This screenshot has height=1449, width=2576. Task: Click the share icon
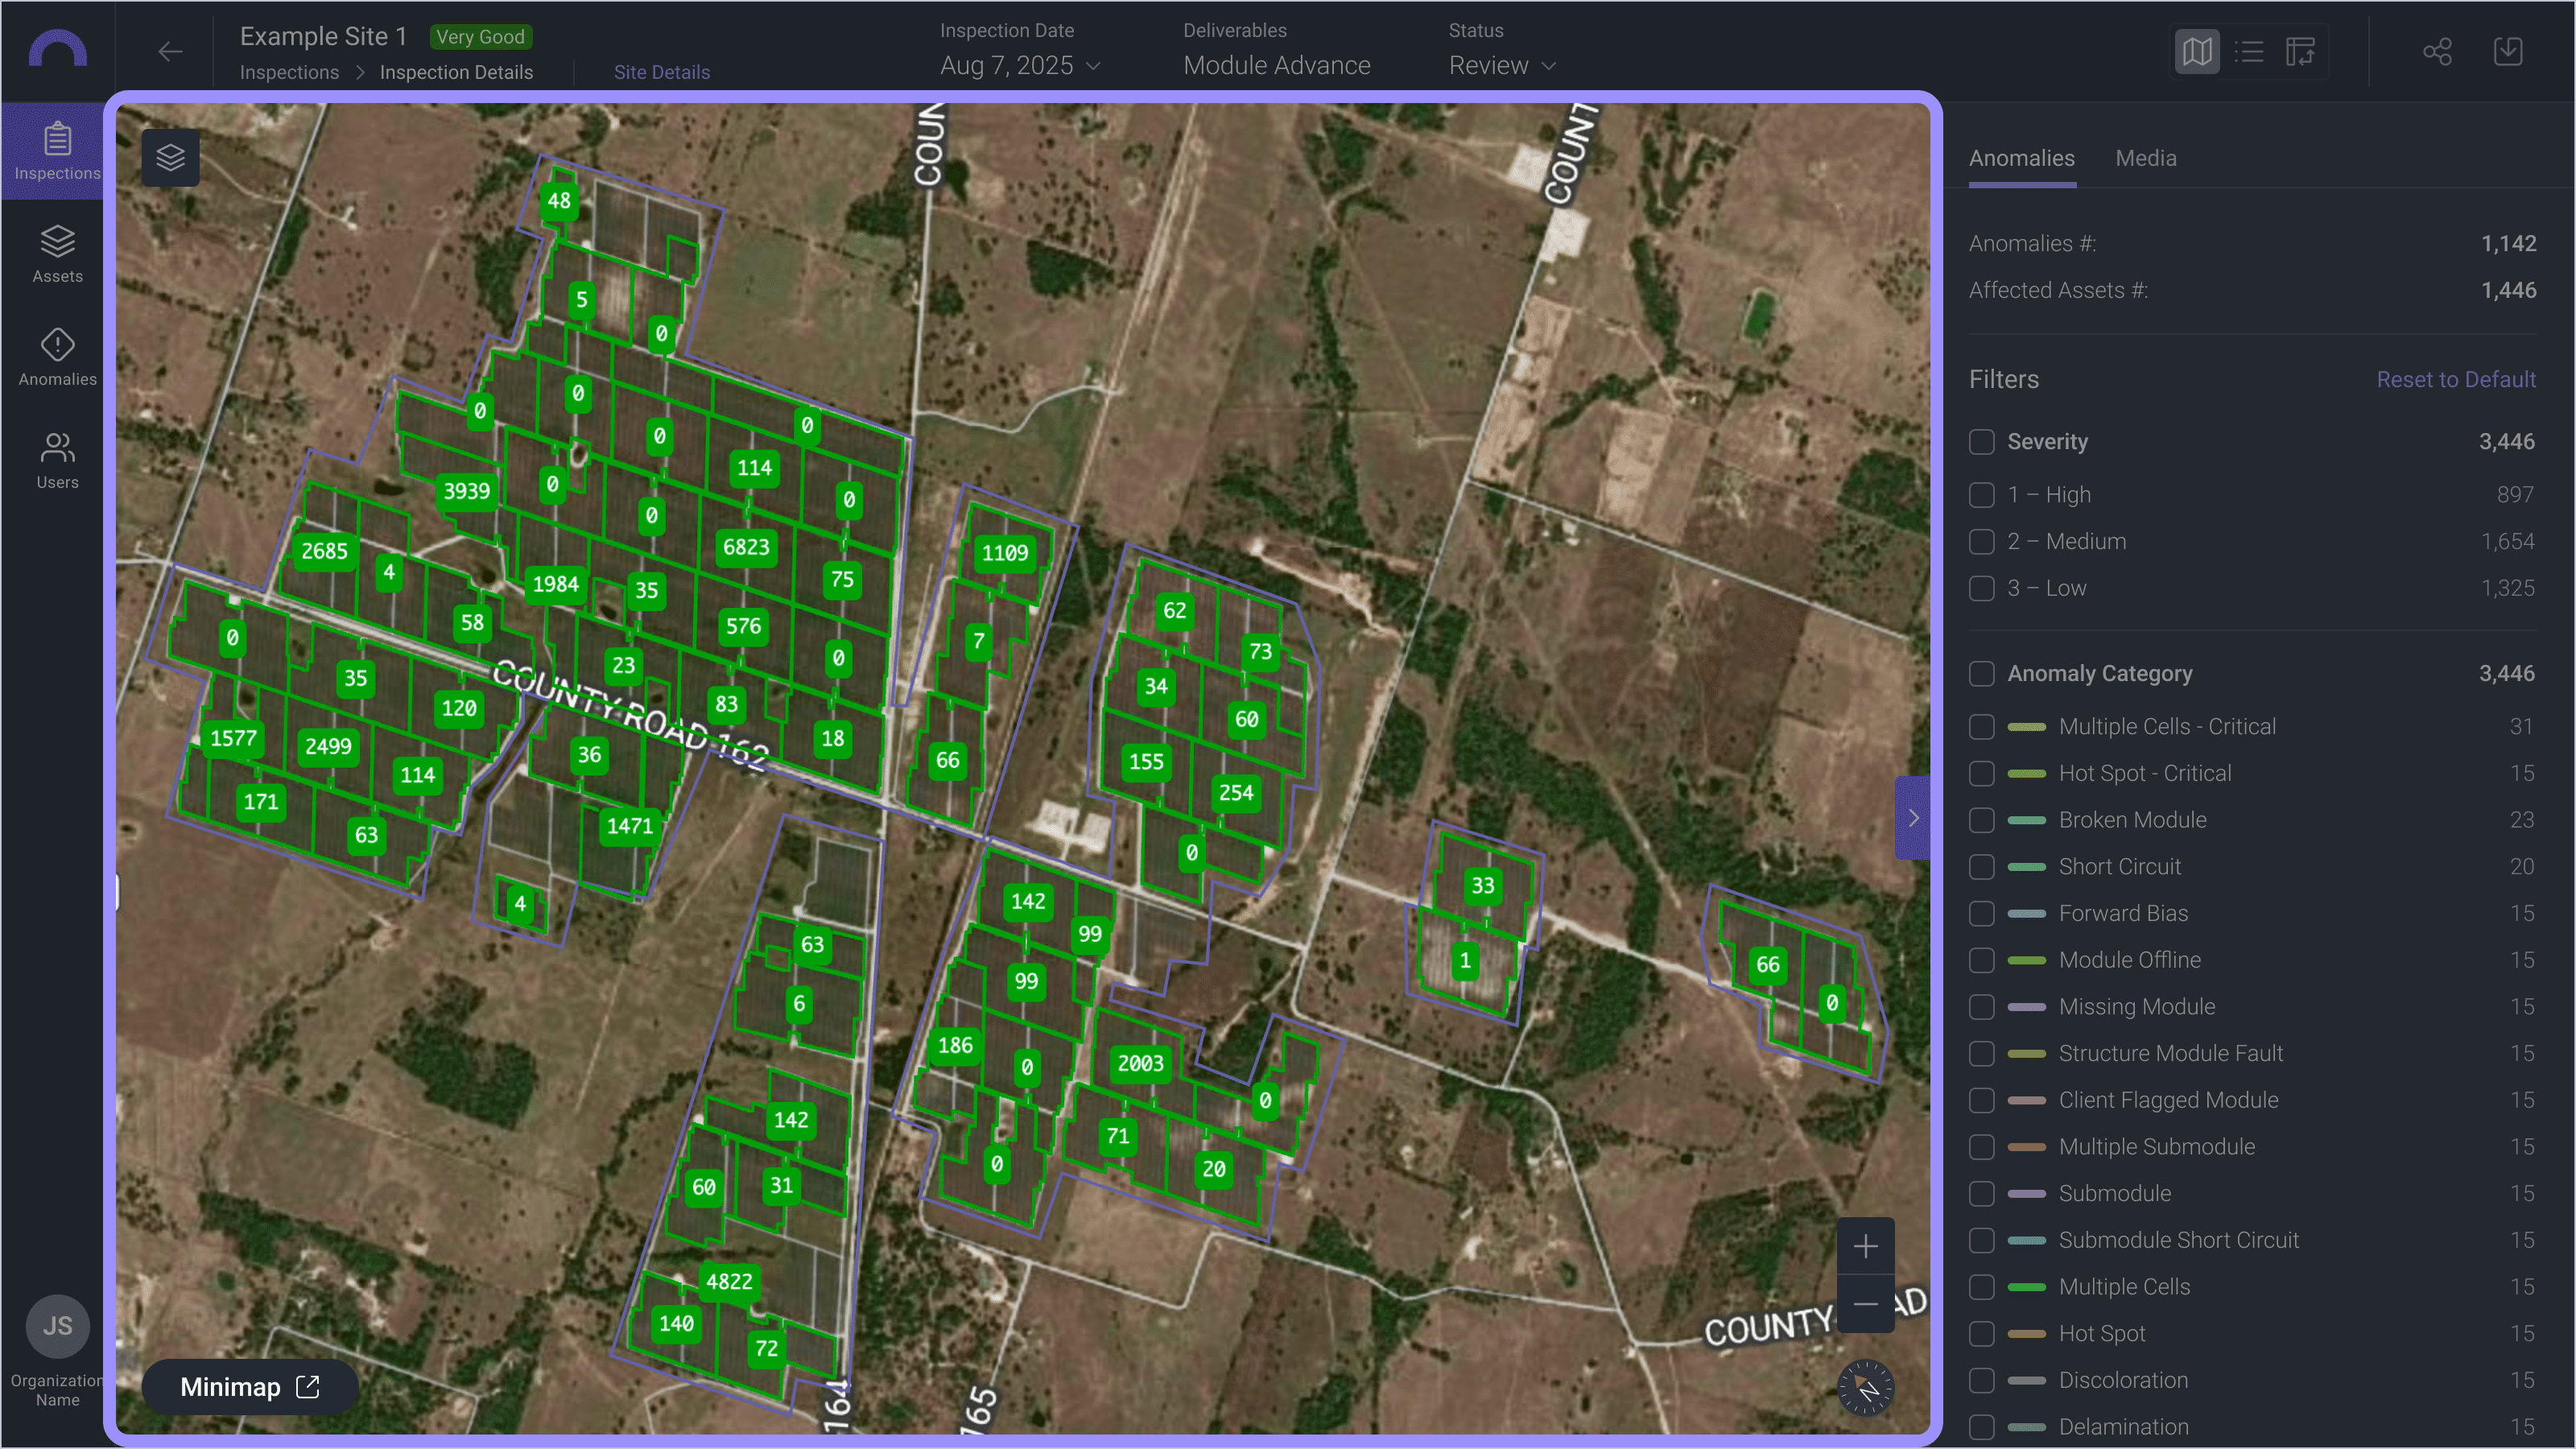coord(2437,52)
